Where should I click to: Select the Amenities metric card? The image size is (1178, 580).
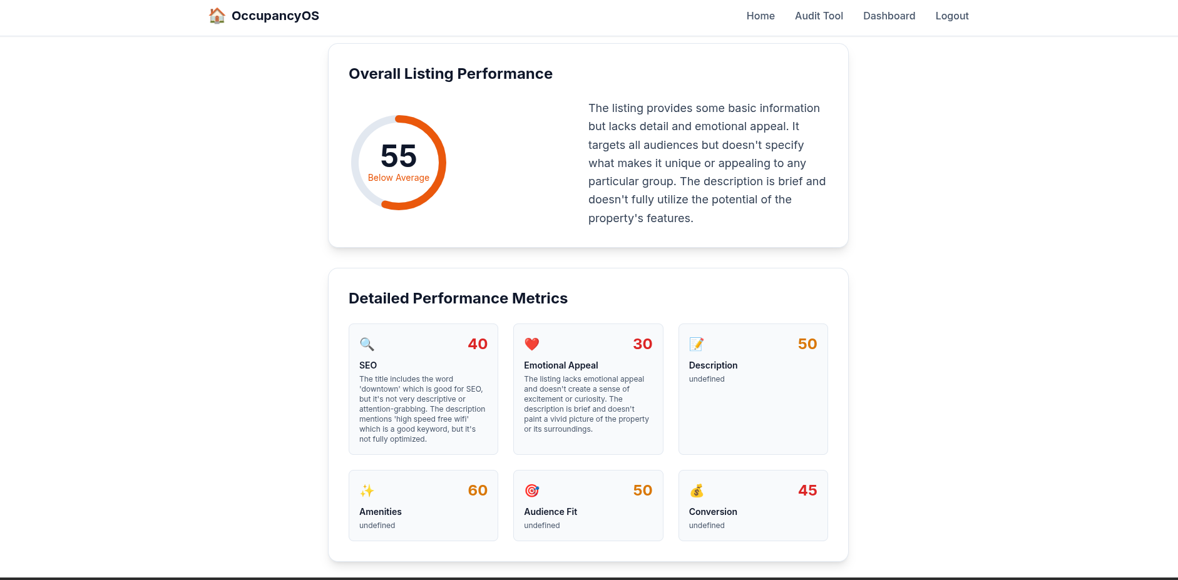[x=423, y=505]
